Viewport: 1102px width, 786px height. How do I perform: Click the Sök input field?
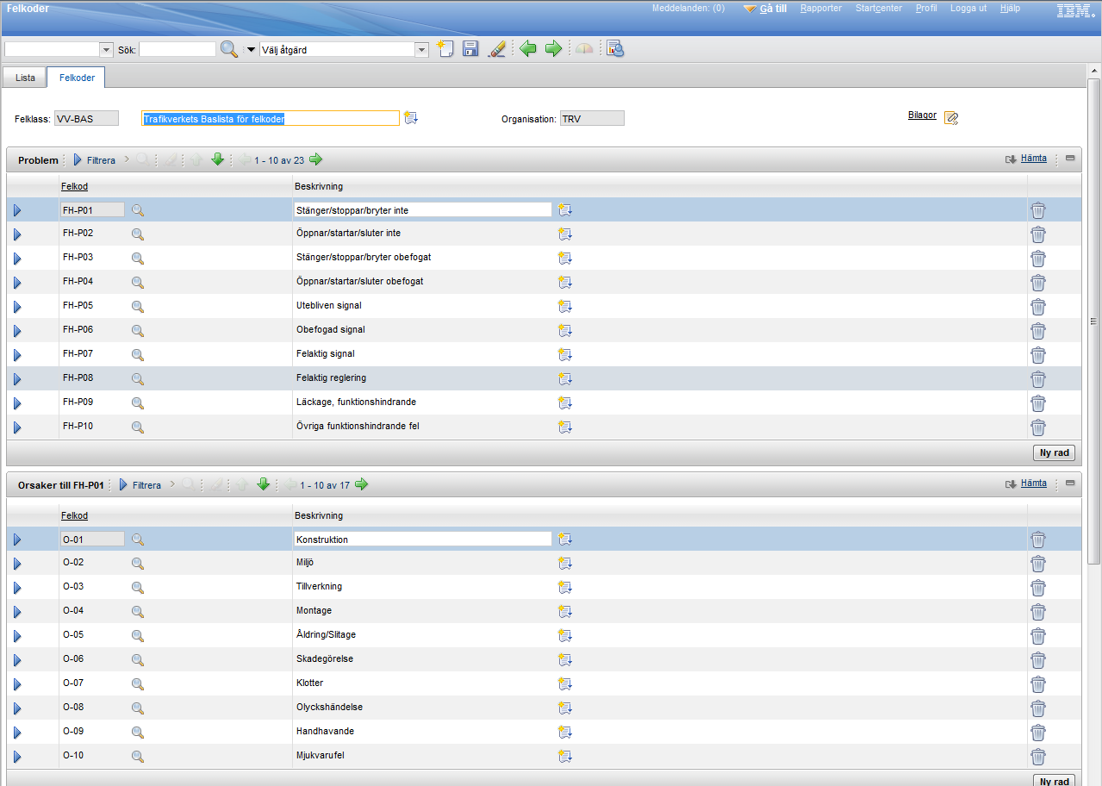click(x=177, y=50)
